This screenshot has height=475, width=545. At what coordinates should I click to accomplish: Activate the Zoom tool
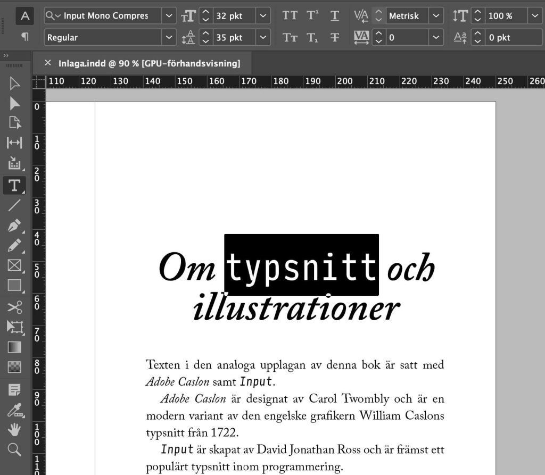coord(14,449)
